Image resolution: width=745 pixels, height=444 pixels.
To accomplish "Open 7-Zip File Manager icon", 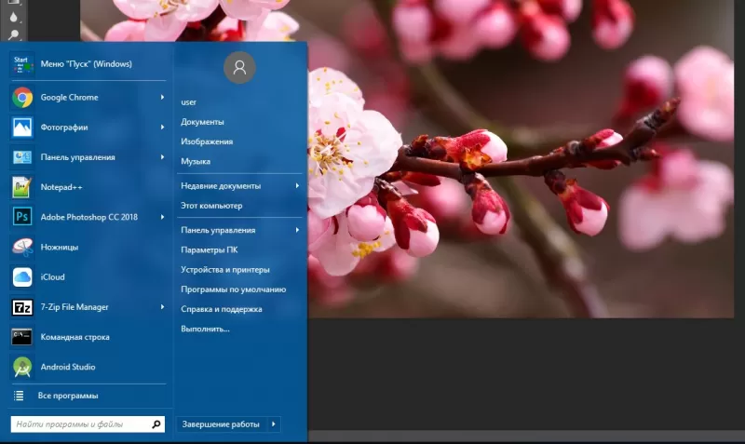I will click(22, 306).
